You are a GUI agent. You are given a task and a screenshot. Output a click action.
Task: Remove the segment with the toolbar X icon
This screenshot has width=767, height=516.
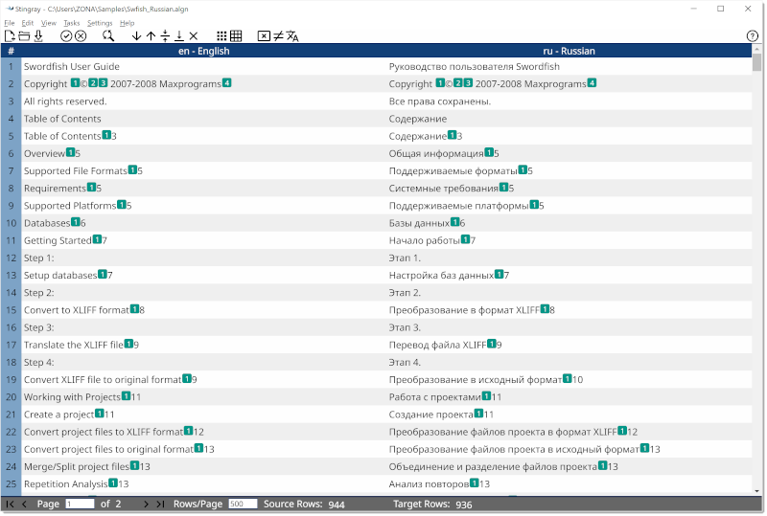[x=194, y=35]
